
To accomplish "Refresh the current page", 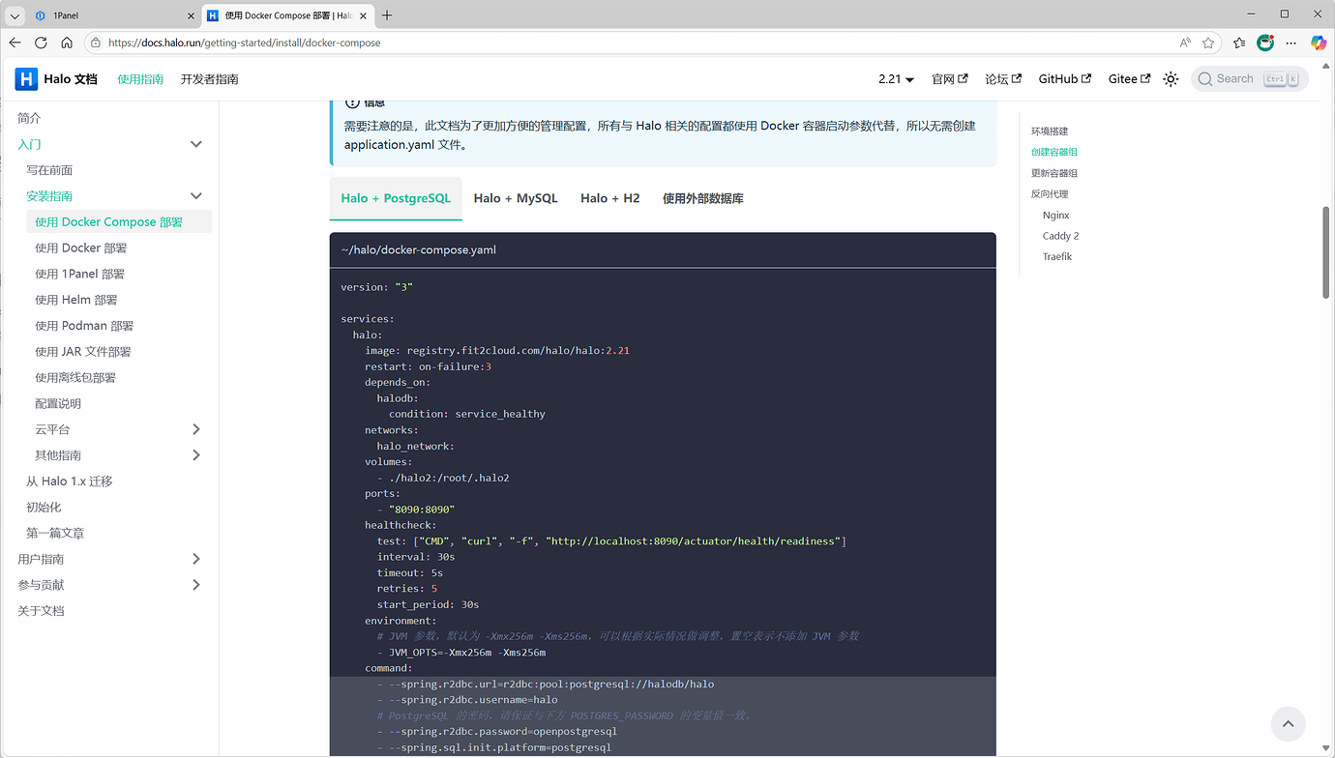I will 40,43.
